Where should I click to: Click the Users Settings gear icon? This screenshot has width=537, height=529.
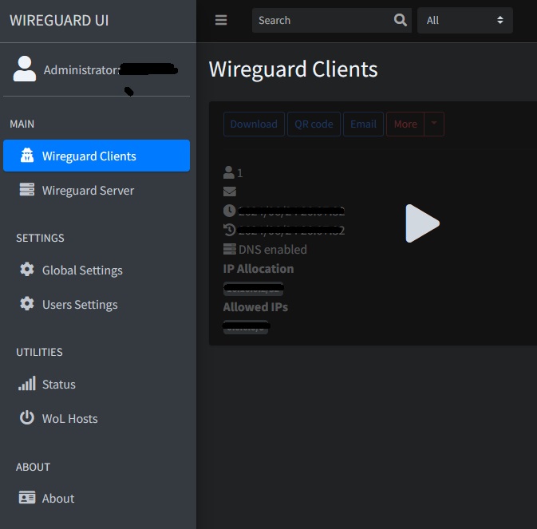(27, 304)
